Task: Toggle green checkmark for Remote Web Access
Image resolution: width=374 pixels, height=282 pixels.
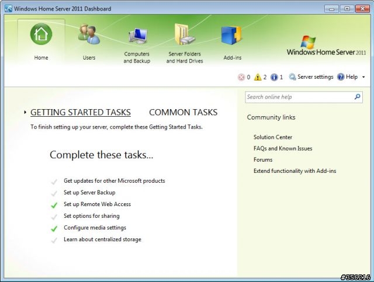Action: click(54, 205)
